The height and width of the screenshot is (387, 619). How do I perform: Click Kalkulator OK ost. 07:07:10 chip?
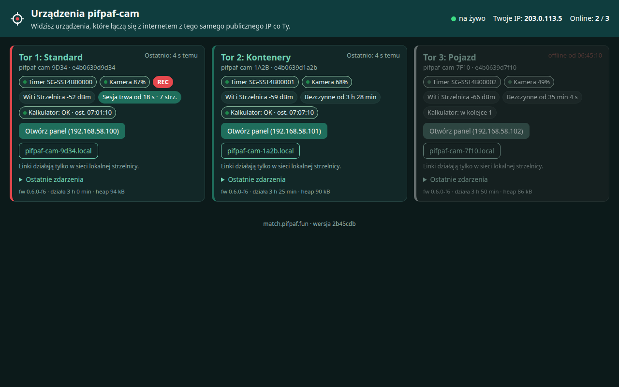click(x=269, y=113)
